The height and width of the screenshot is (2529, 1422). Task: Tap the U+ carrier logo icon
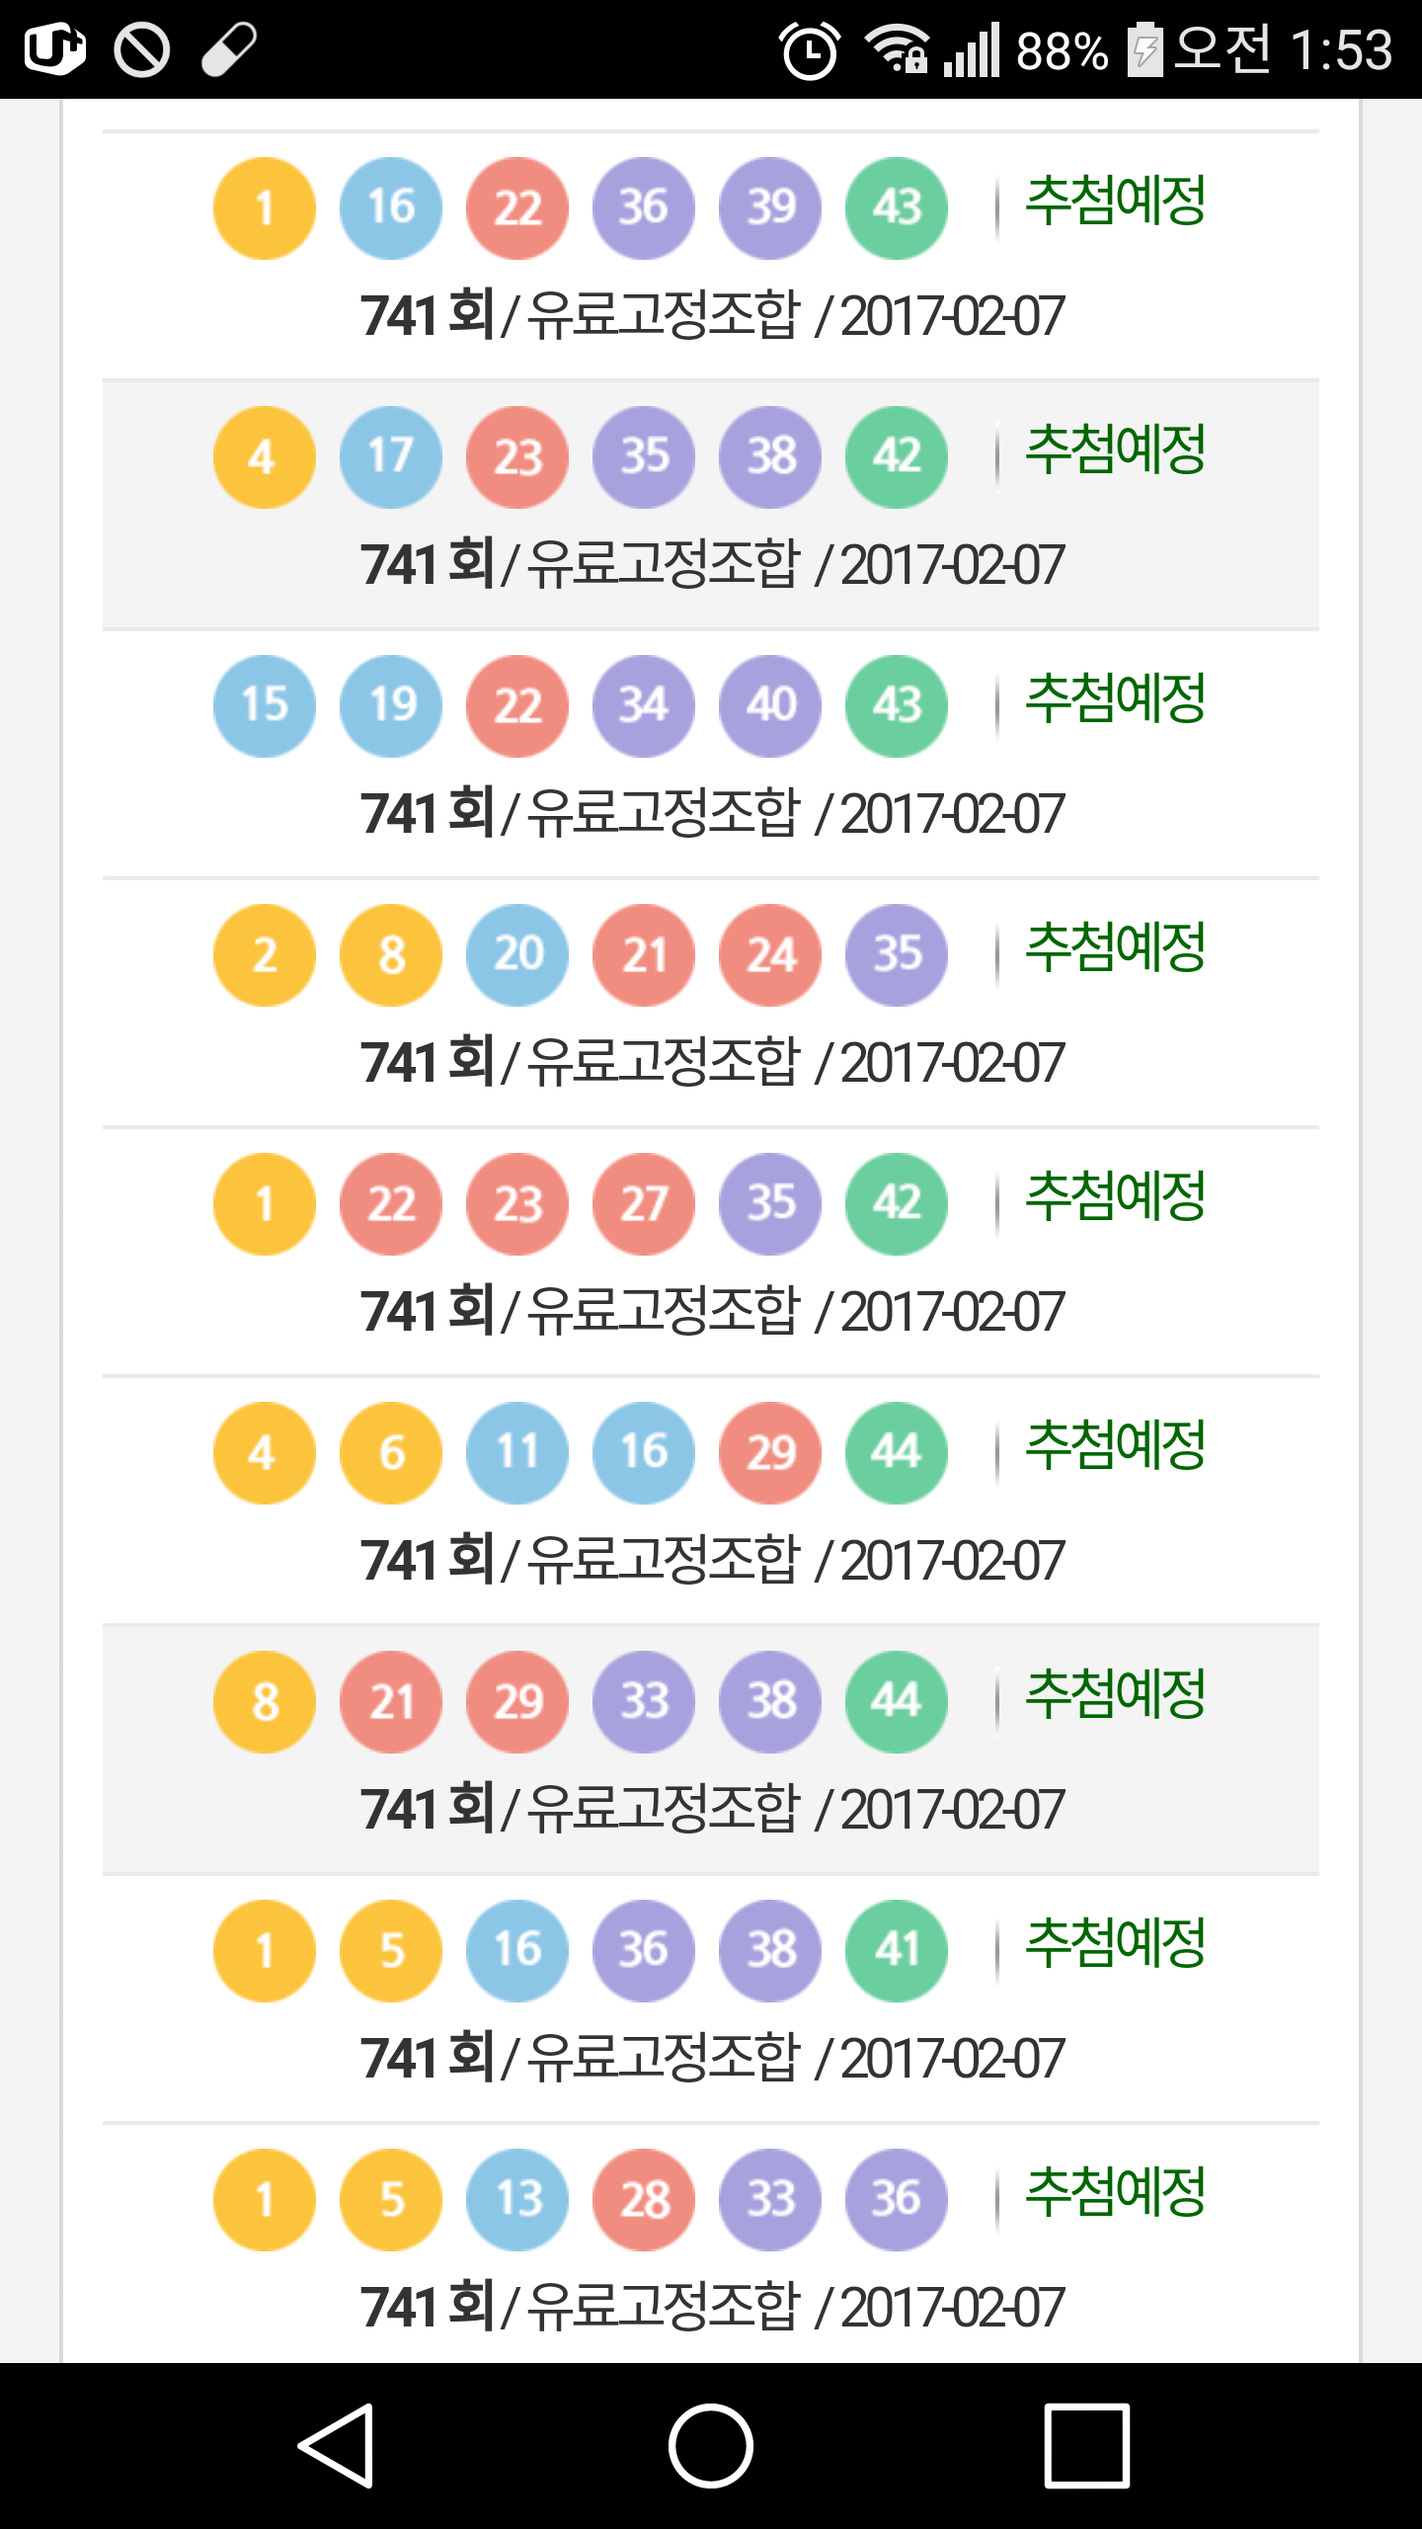click(x=55, y=49)
